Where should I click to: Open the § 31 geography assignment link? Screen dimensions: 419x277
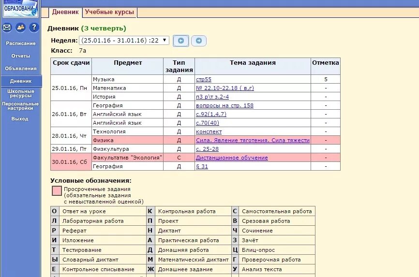tap(202, 166)
